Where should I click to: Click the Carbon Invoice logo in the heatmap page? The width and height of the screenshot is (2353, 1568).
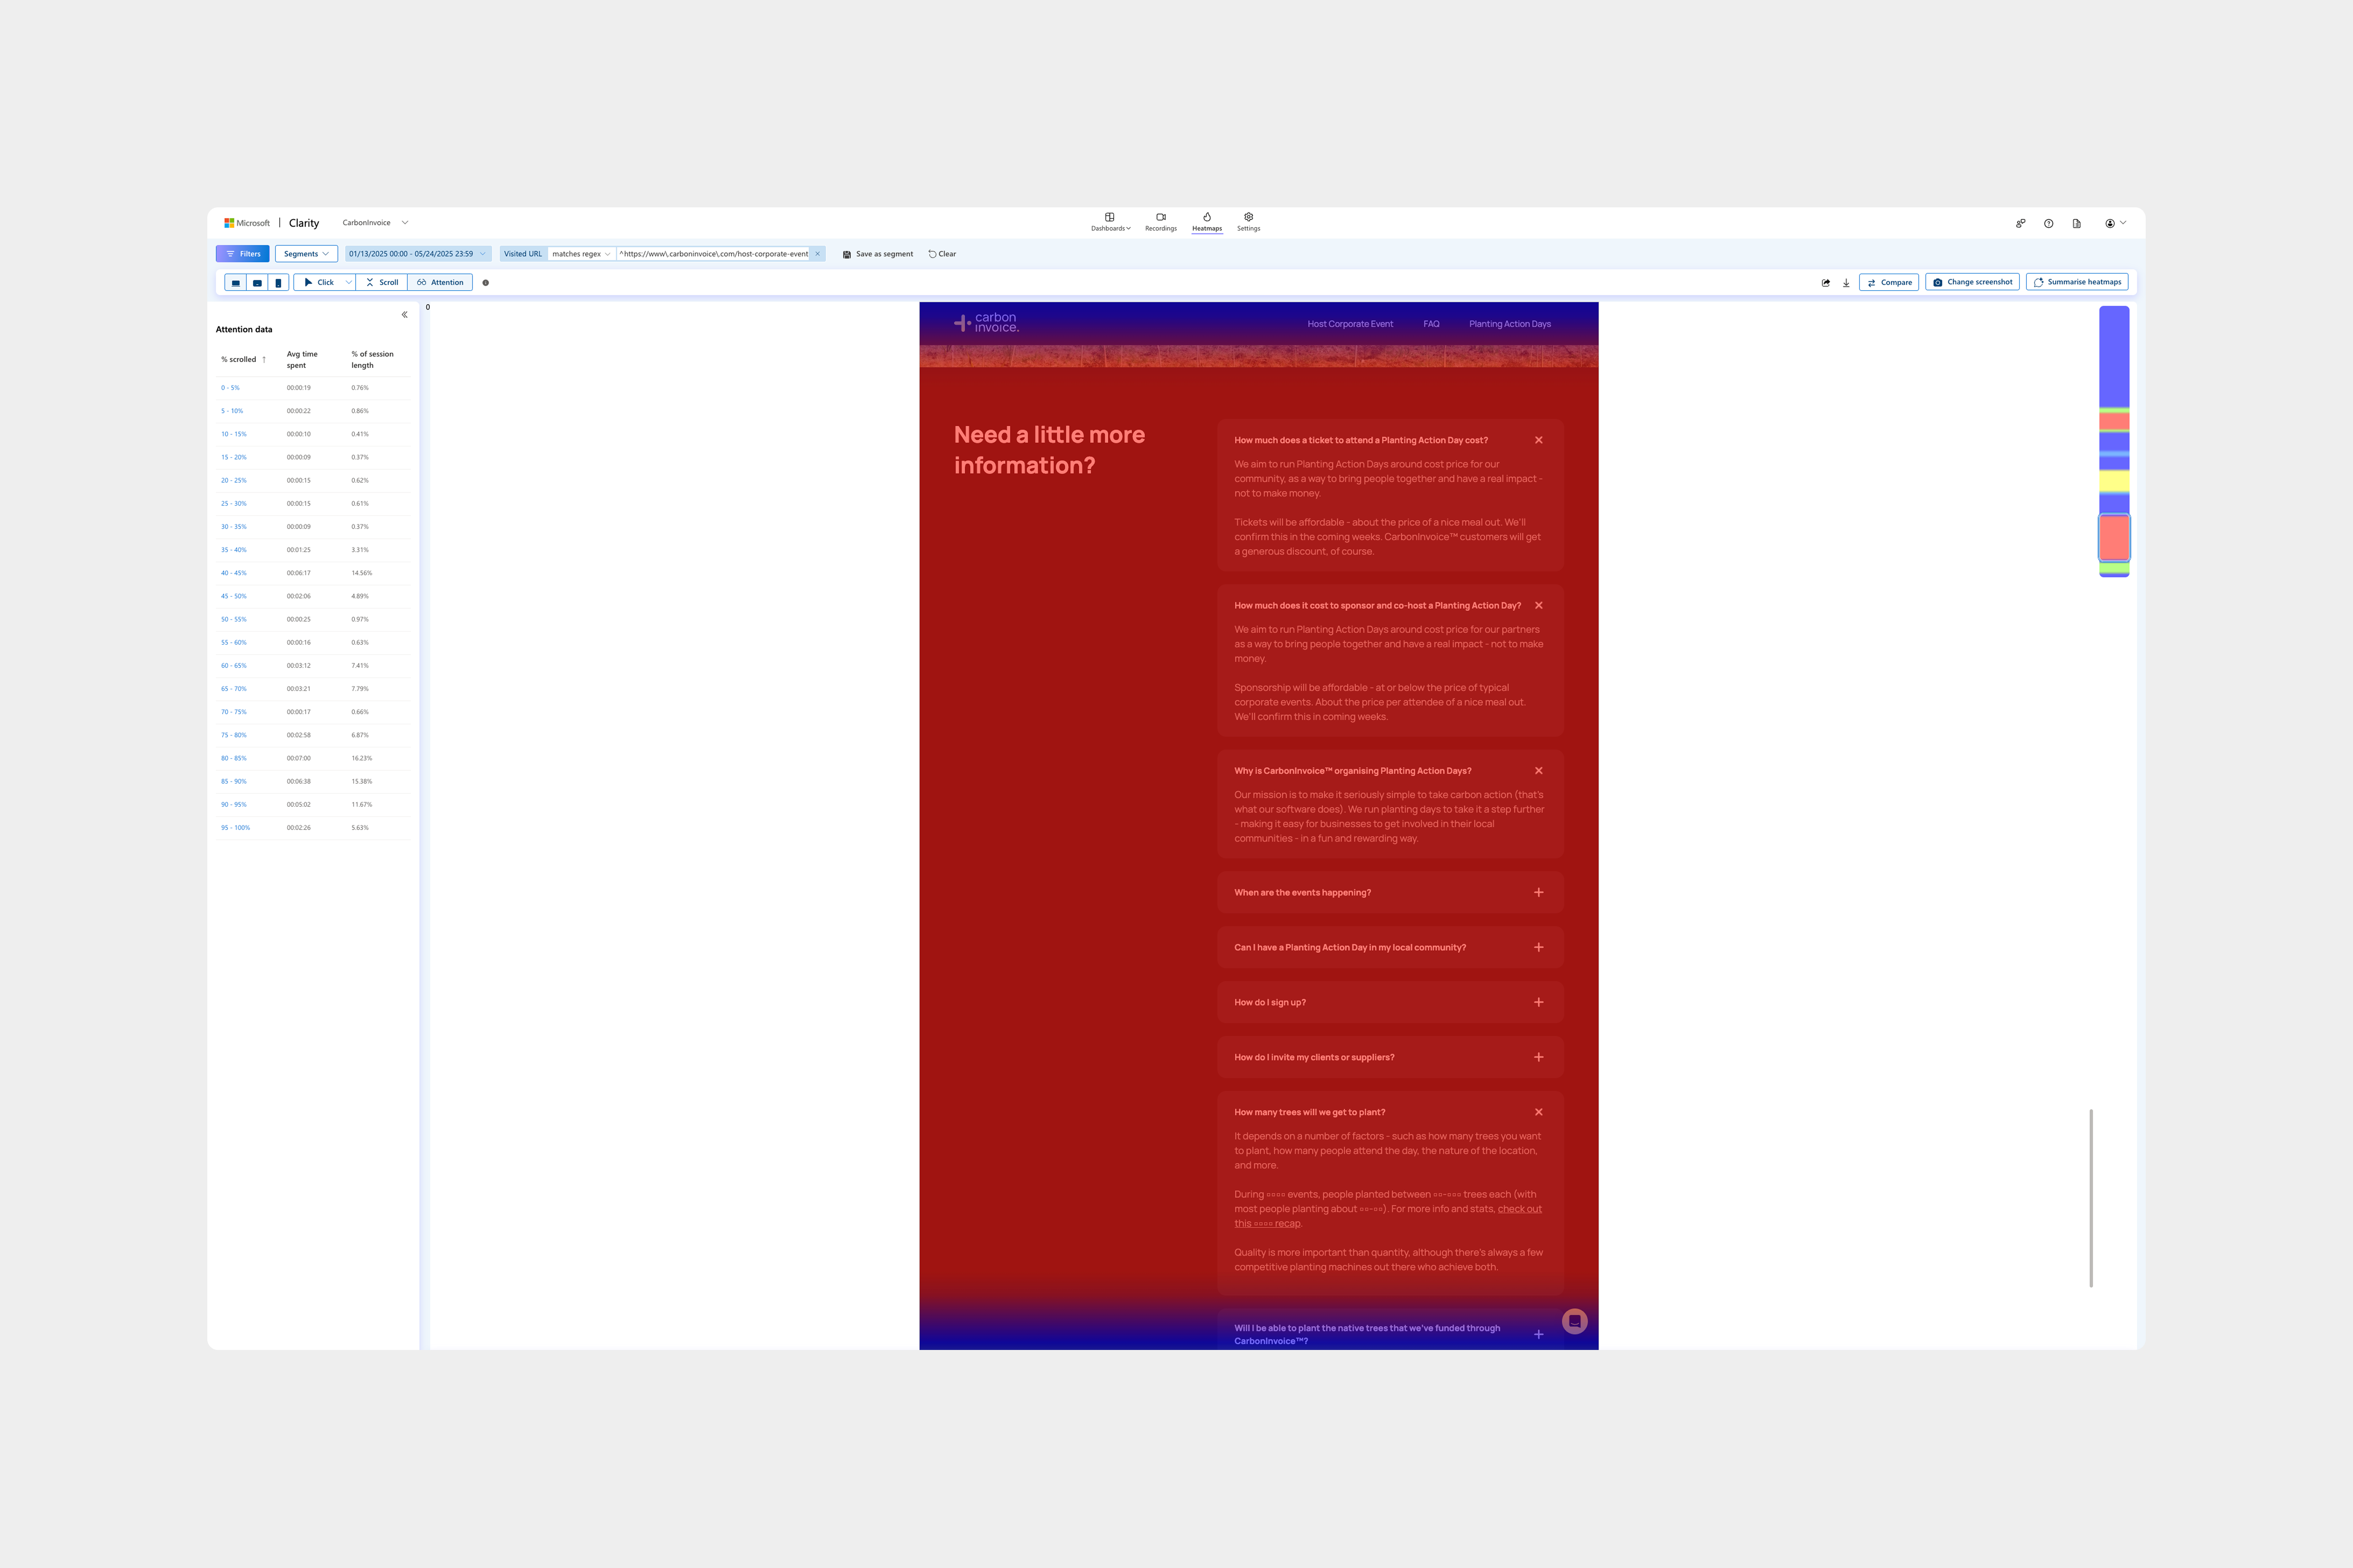click(x=986, y=323)
